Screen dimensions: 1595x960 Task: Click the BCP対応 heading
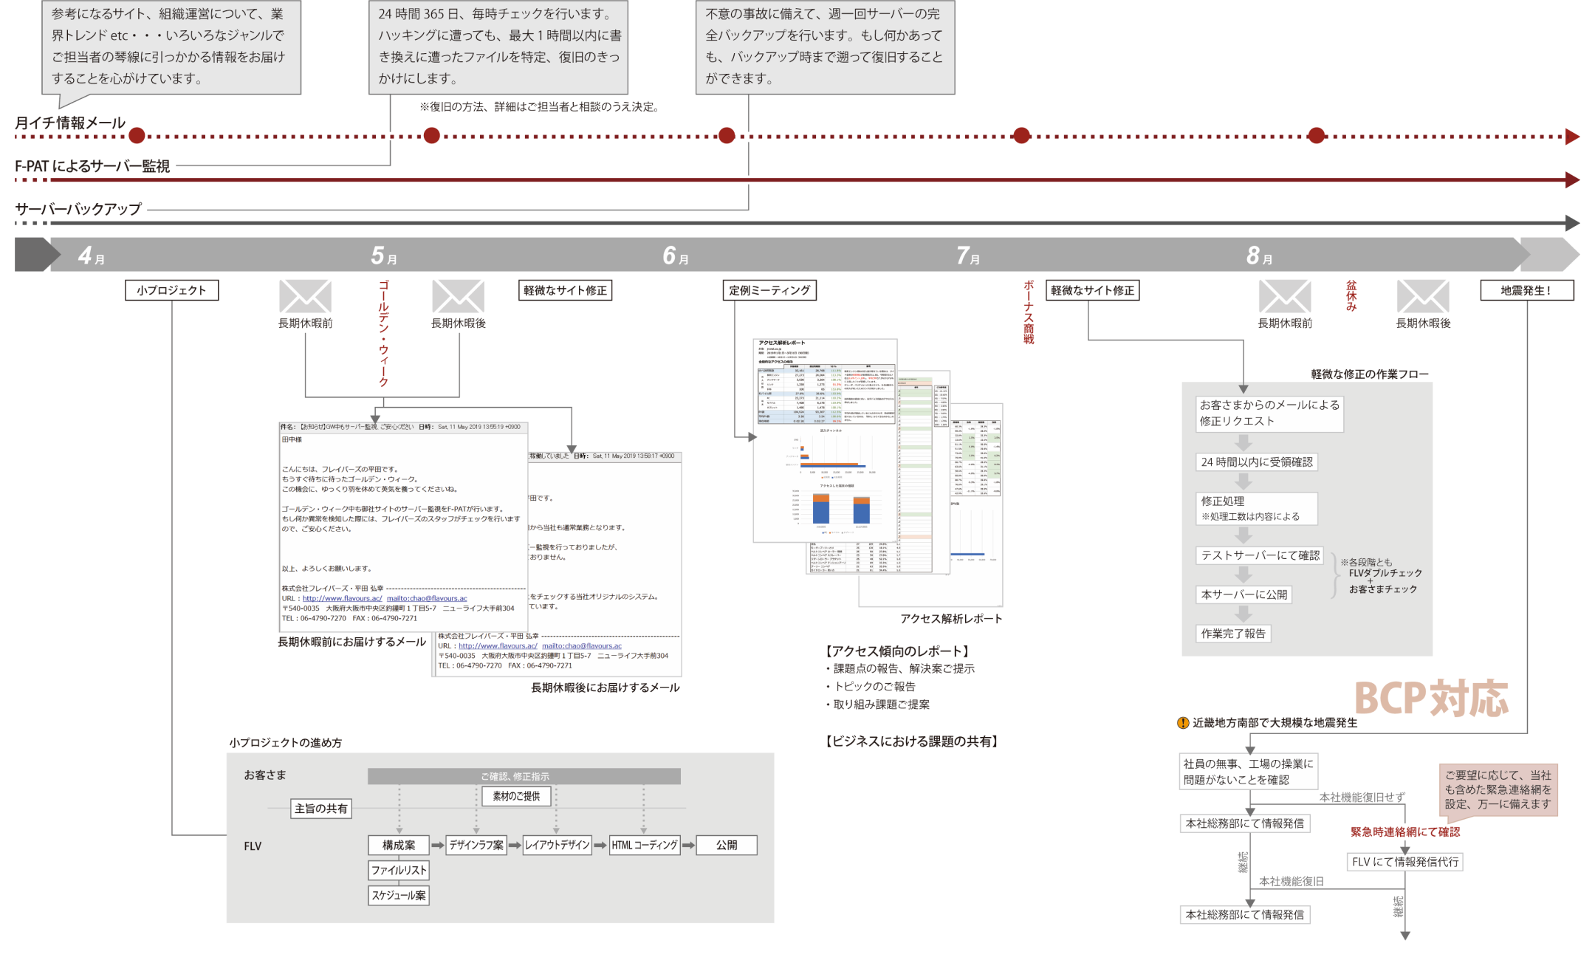[x=1431, y=699]
